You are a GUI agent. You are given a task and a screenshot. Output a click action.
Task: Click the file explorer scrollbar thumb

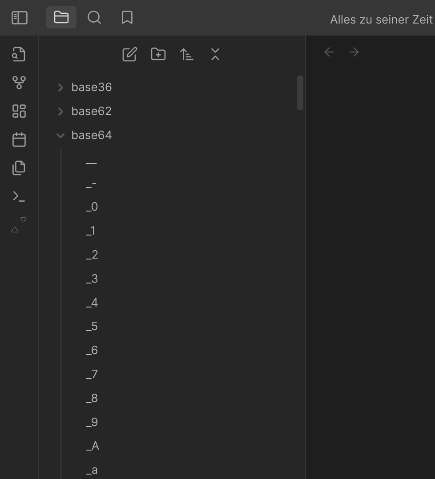tap(300, 93)
